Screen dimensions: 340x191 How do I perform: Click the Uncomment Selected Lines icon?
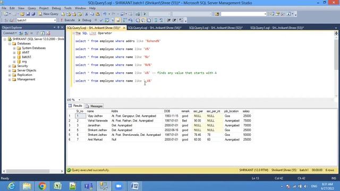161,20
